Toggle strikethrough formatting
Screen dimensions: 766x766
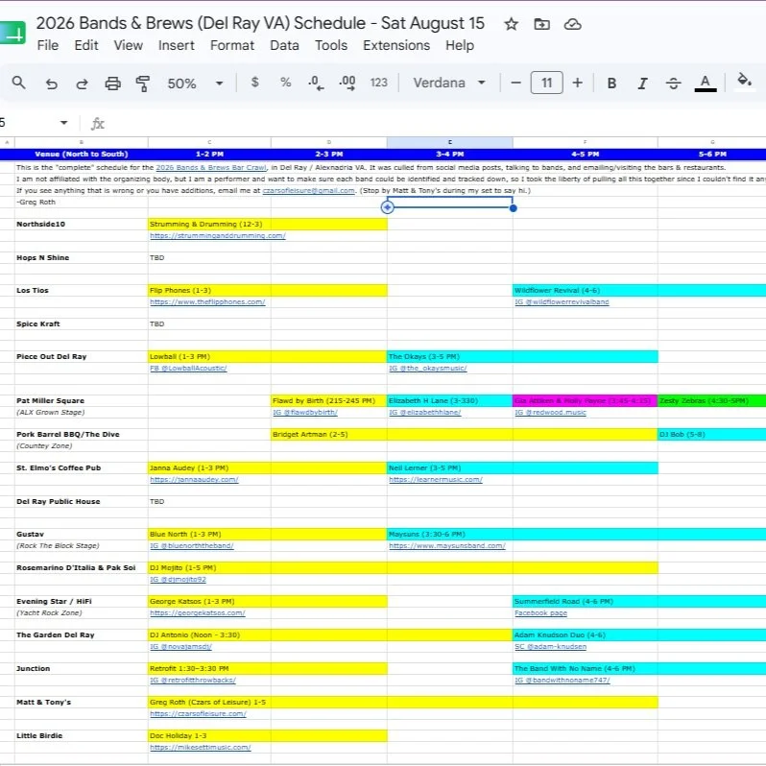(673, 84)
